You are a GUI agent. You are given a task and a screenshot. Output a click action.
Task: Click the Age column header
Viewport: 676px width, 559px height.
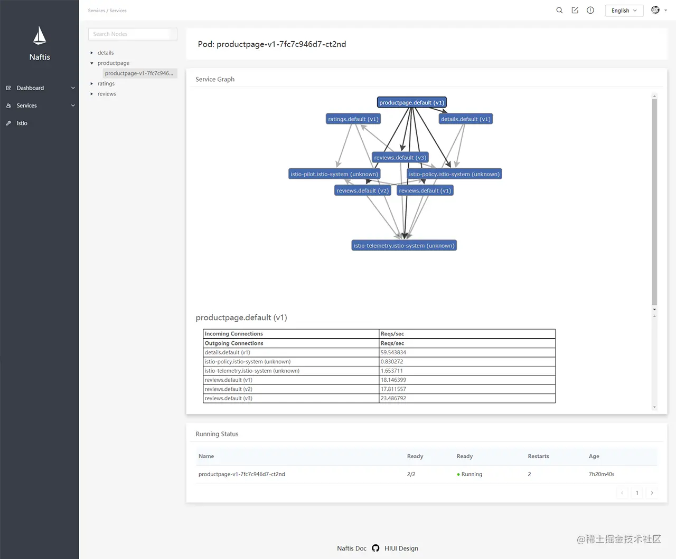(594, 456)
